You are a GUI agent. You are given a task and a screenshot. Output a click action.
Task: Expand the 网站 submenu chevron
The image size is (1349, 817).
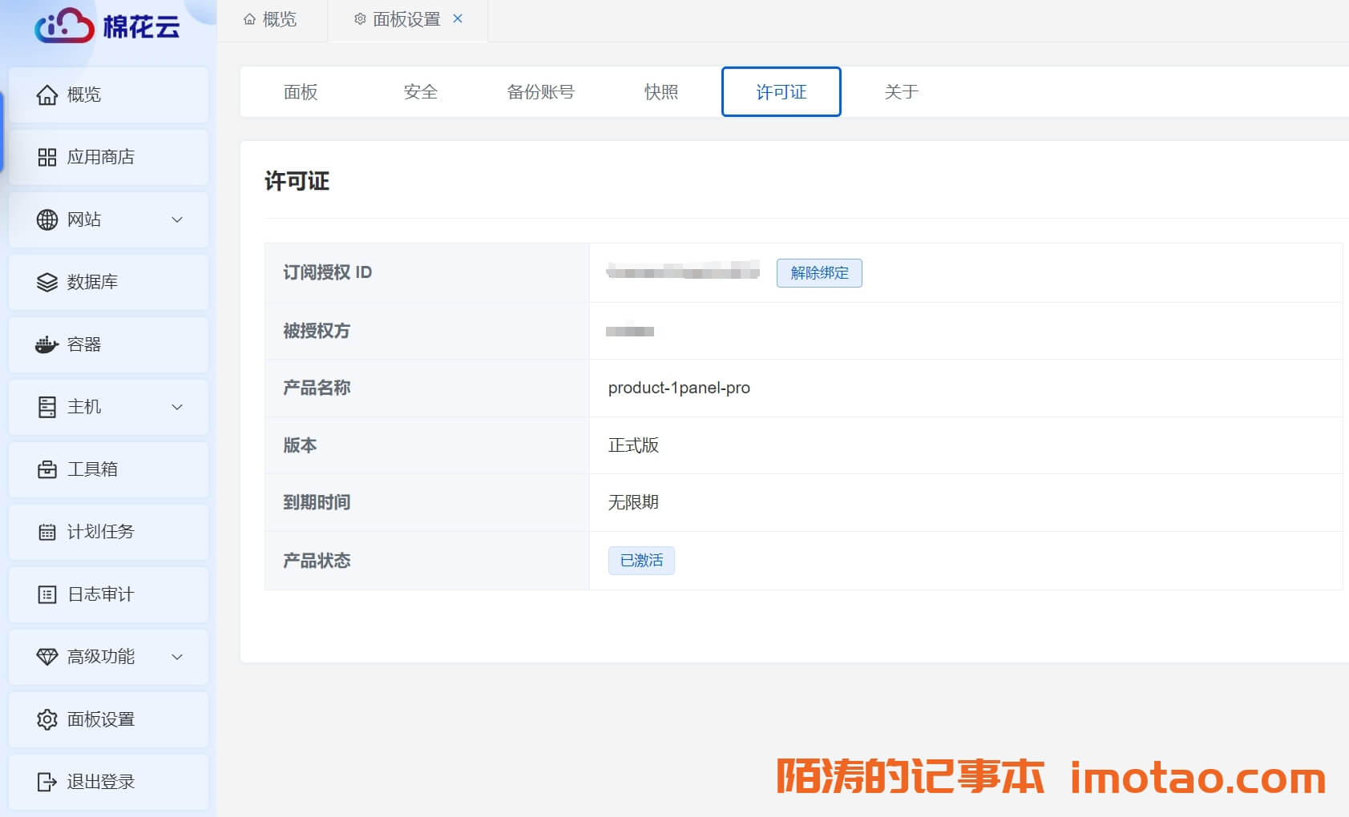177,220
